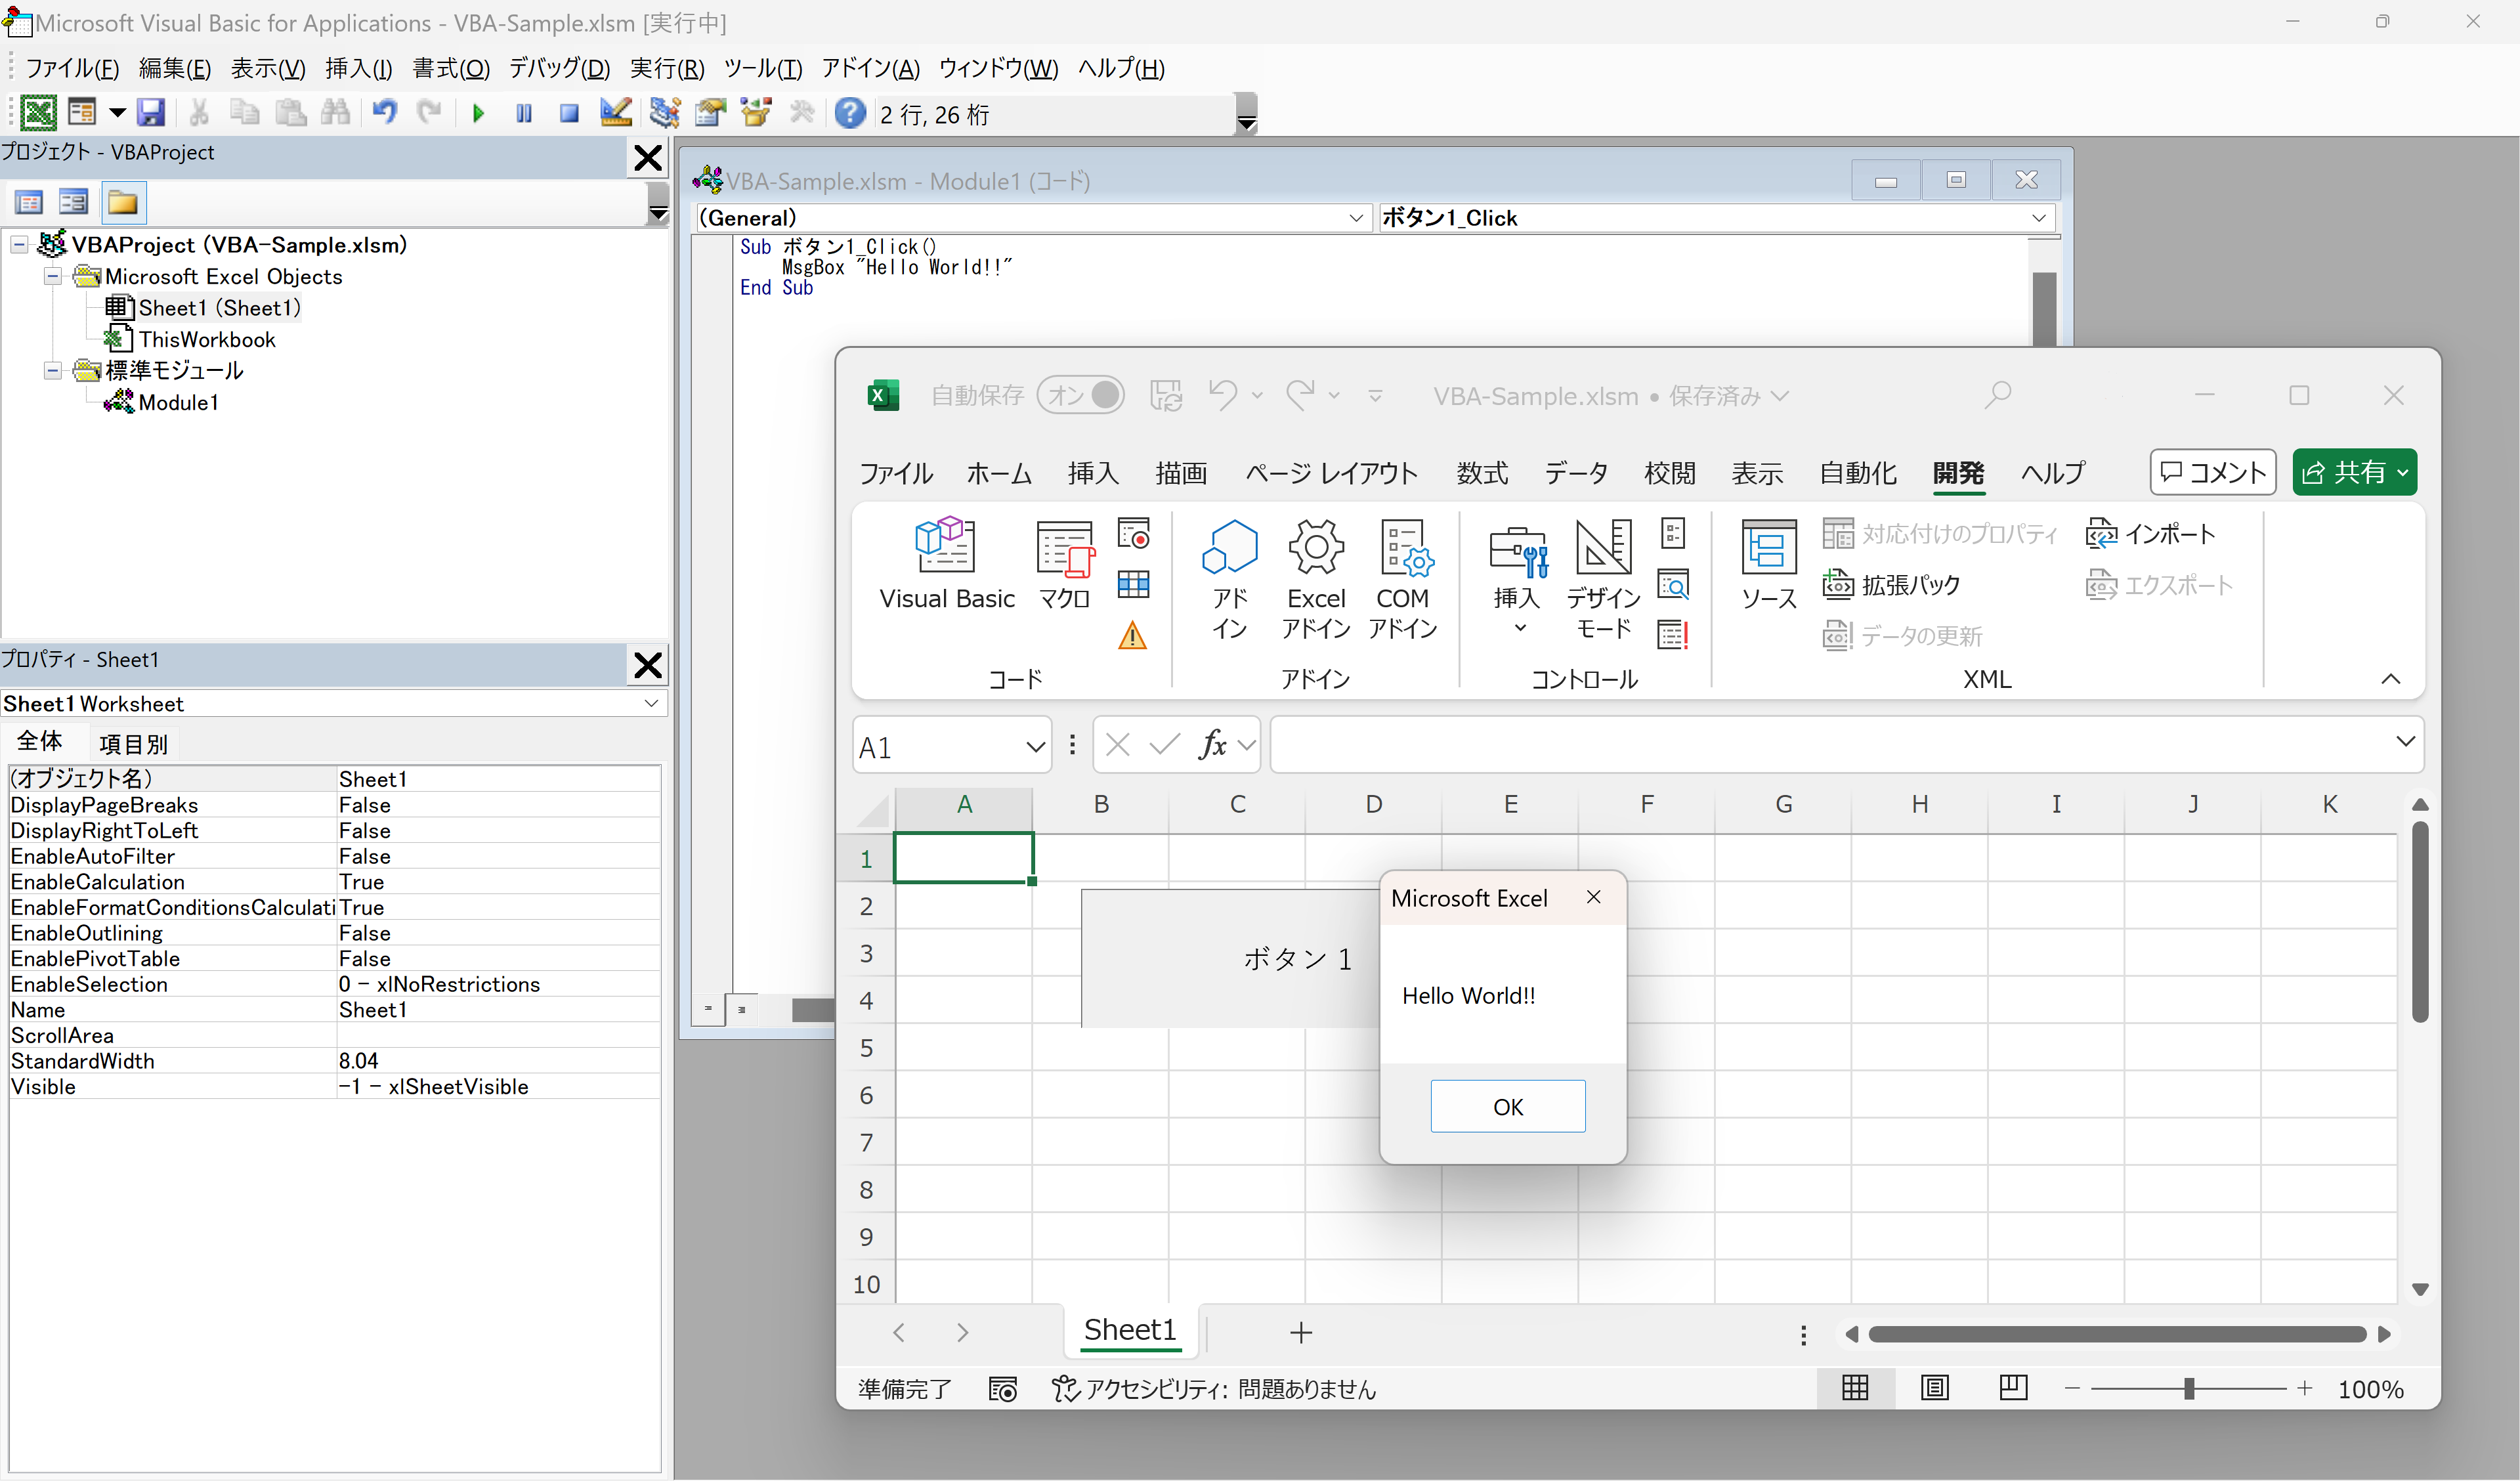Image resolution: width=2520 pixels, height=1481 pixels.
Task: Open the ツール(T) menu in VBA editor
Action: (x=763, y=68)
